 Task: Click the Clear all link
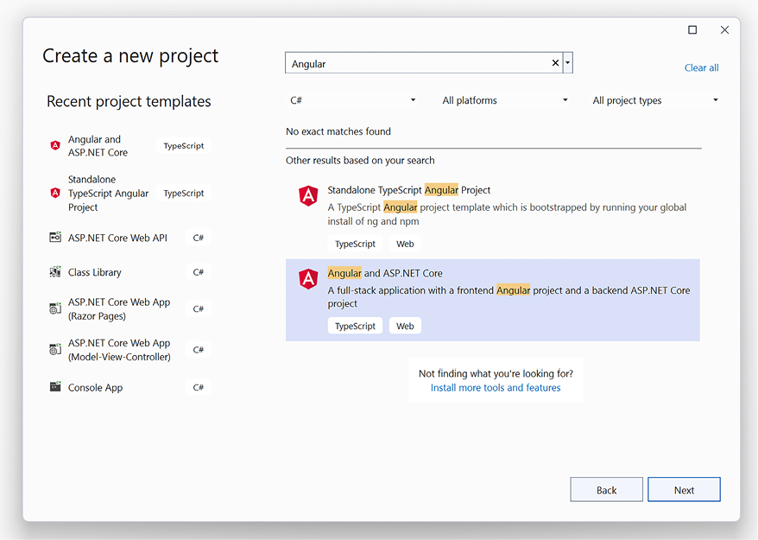point(701,67)
